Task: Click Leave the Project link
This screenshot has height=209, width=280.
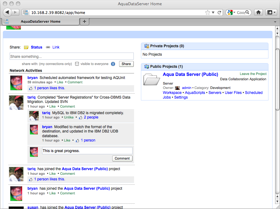Action: click(253, 74)
